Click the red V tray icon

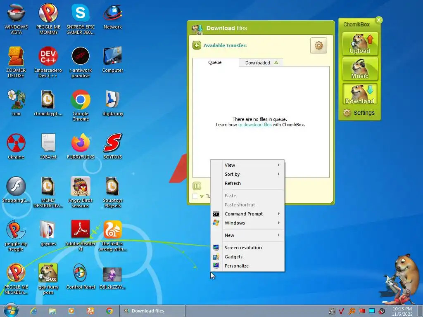[x=342, y=311]
